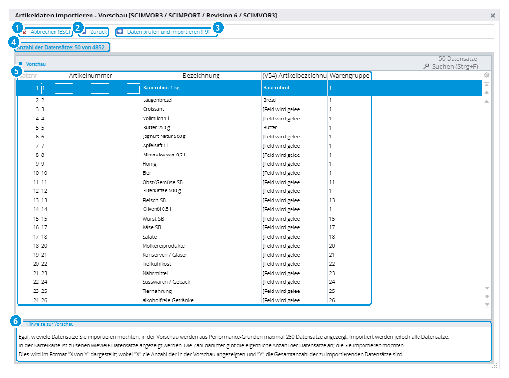This screenshot has height=378, width=509.
Task: Click into the Suchen (Strg+F) search field
Action: [x=451, y=67]
